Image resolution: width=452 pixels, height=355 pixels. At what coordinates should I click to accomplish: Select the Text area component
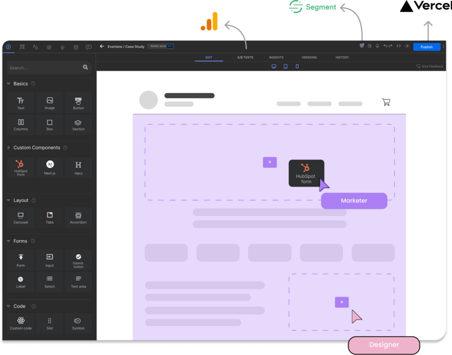coord(78,282)
